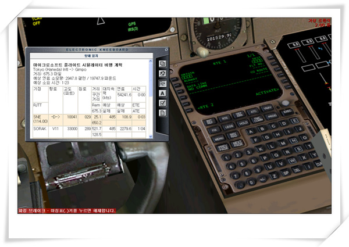349x247 pixels.
Task: Open the kneeboard notes document icon
Action: (162, 113)
